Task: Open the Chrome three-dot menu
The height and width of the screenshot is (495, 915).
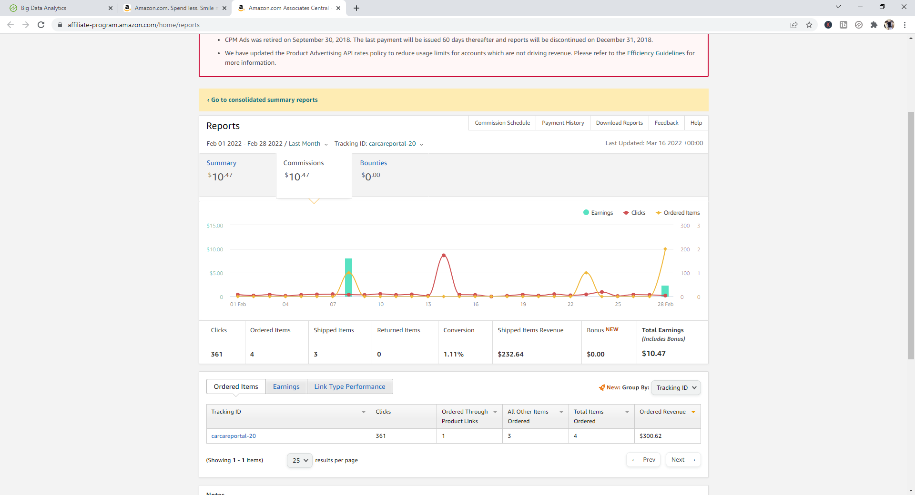Action: click(x=905, y=25)
